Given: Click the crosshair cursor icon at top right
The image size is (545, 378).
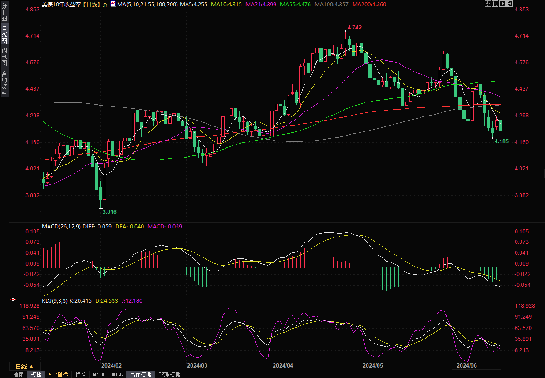Looking at the screenshot, I should click(x=488, y=4).
